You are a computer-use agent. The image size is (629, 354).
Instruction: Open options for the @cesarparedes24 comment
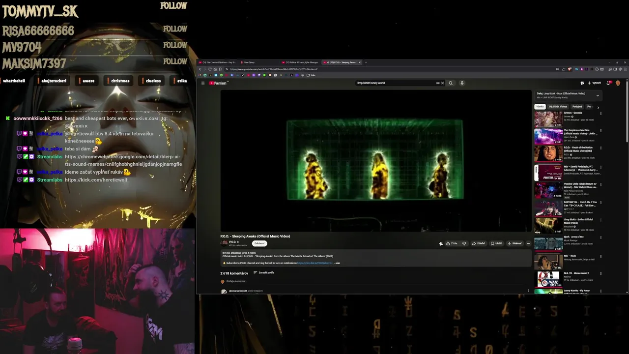pyautogui.click(x=528, y=291)
